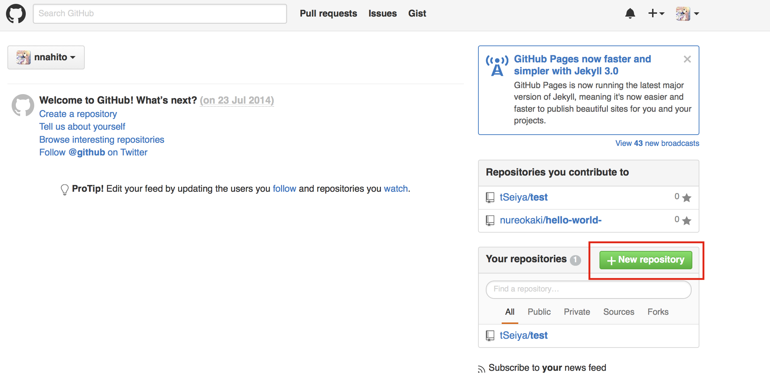Star the nureokaki/hello-world- repository
Image resolution: width=770 pixels, height=387 pixels.
coord(686,221)
